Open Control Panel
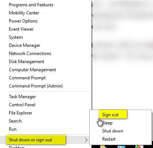This screenshot has height=148, width=153. click(22, 105)
